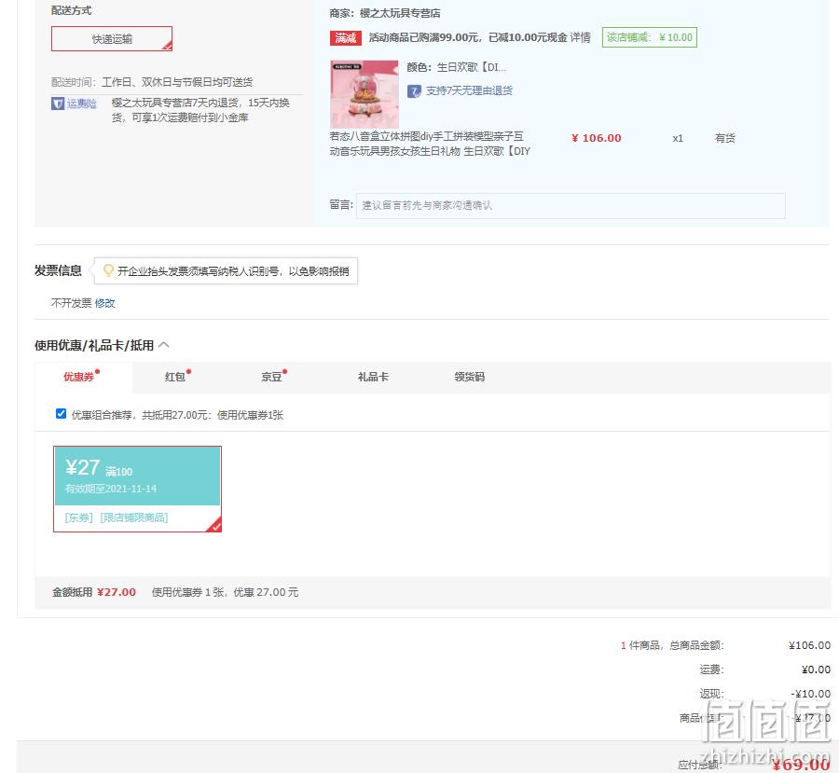Click the 配送时间 delivery time line

coord(152,82)
